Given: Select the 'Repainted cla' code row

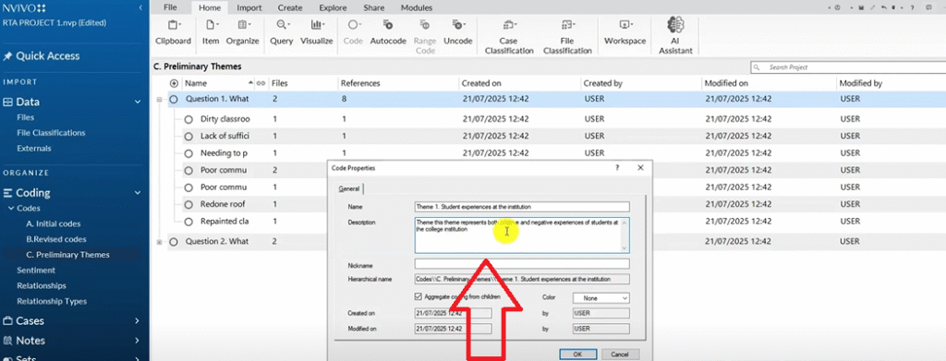Looking at the screenshot, I should pos(224,222).
